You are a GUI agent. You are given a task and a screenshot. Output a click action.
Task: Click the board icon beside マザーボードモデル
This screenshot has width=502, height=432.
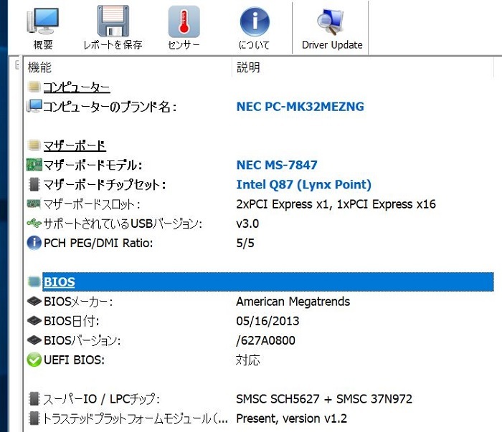click(34, 165)
